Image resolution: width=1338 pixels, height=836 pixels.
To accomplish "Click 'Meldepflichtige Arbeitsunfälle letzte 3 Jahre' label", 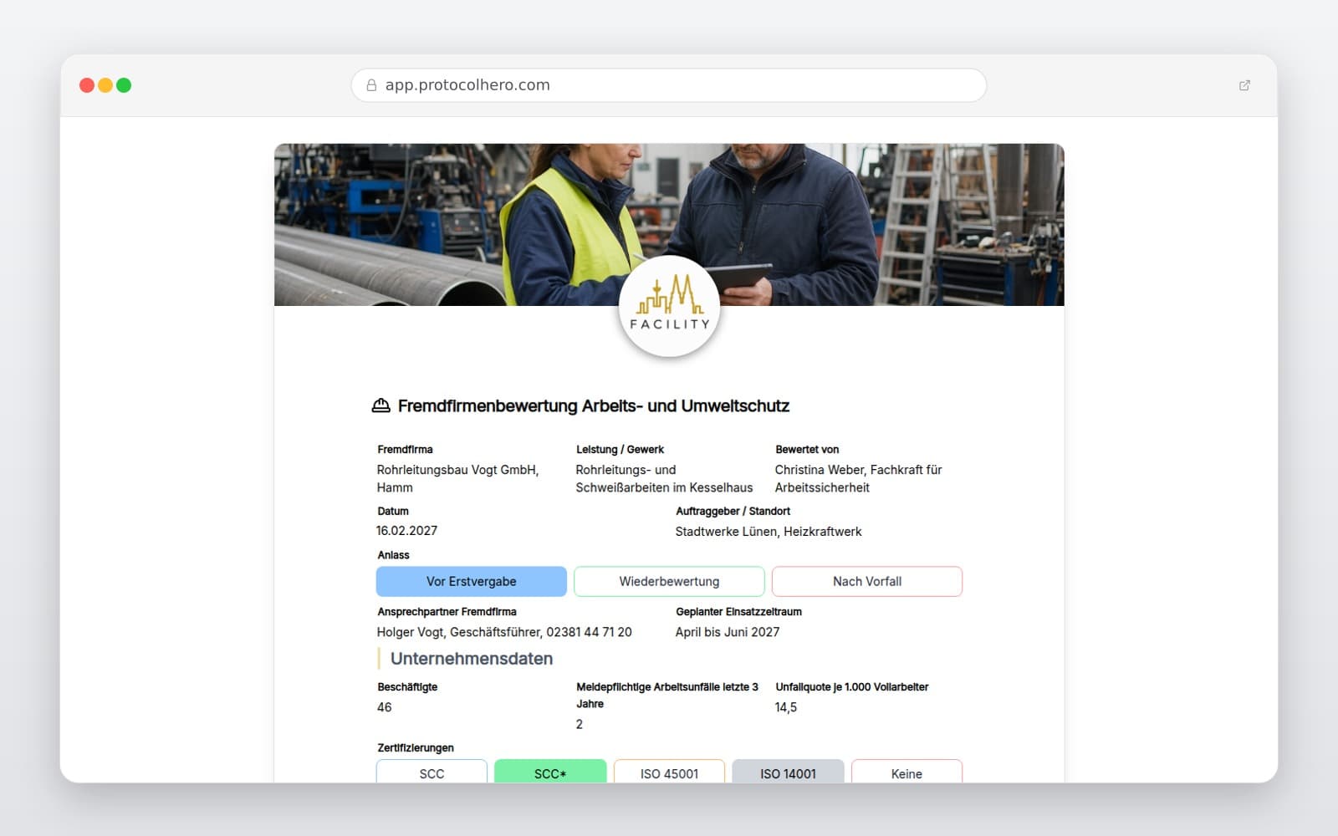I will coord(667,696).
